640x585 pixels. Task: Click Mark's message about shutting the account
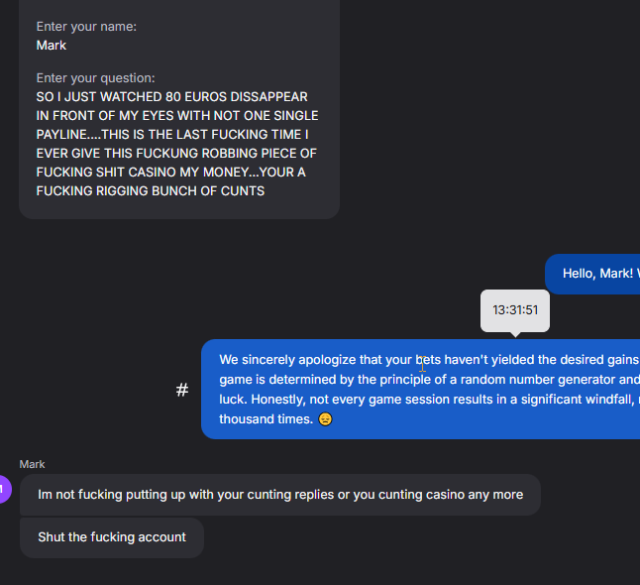pos(112,537)
